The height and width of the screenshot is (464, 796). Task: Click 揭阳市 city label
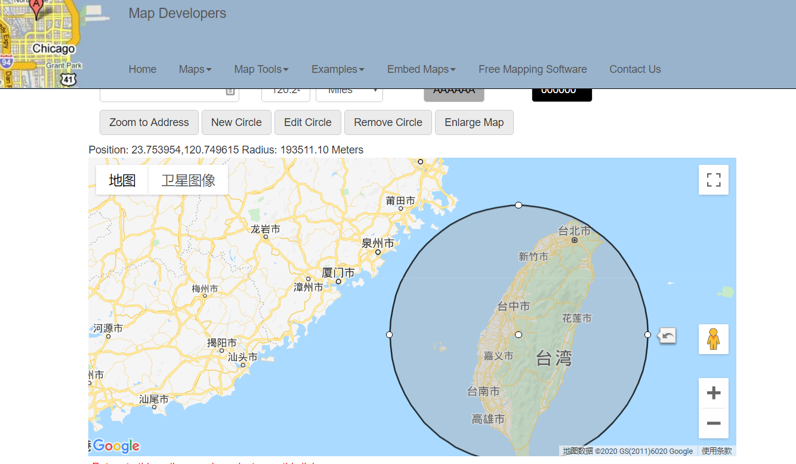coord(221,343)
